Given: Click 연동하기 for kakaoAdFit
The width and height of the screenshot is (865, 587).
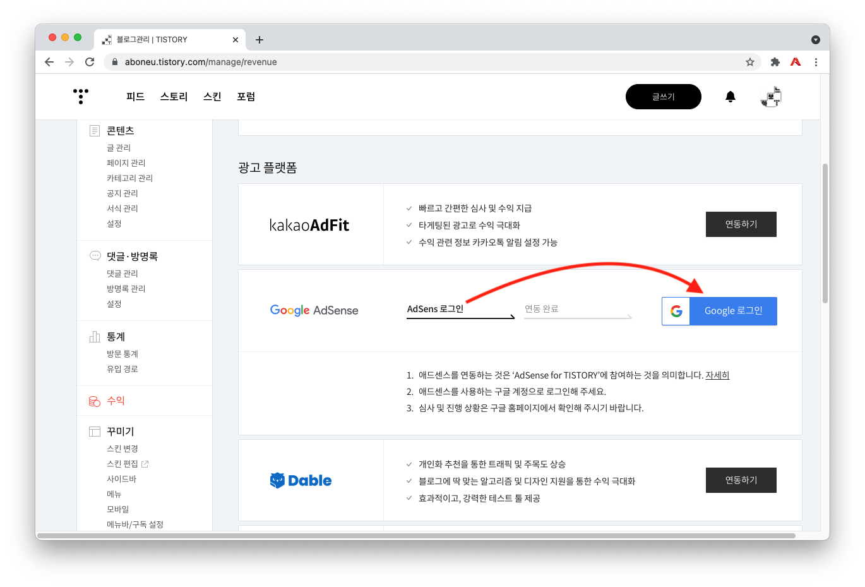Looking at the screenshot, I should [x=741, y=224].
